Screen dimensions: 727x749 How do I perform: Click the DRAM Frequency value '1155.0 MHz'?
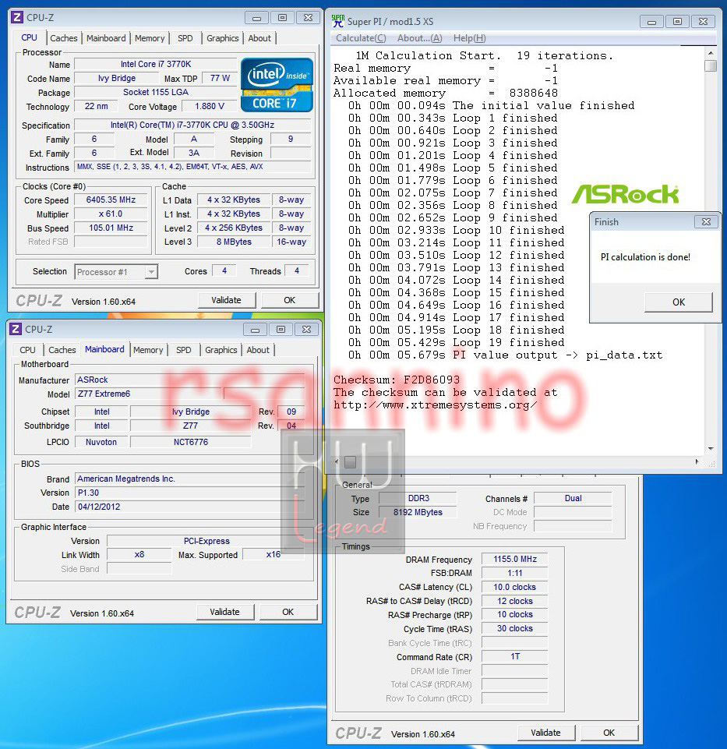tap(515, 559)
